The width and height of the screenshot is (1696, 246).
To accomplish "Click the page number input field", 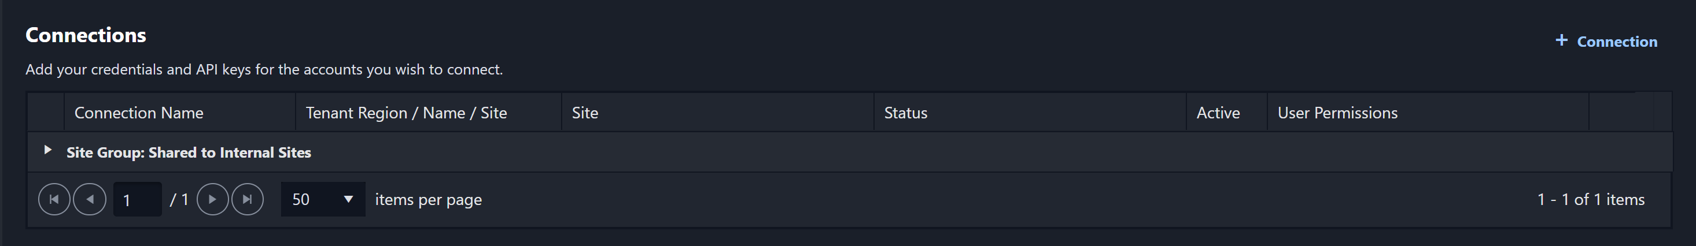I will pyautogui.click(x=137, y=199).
